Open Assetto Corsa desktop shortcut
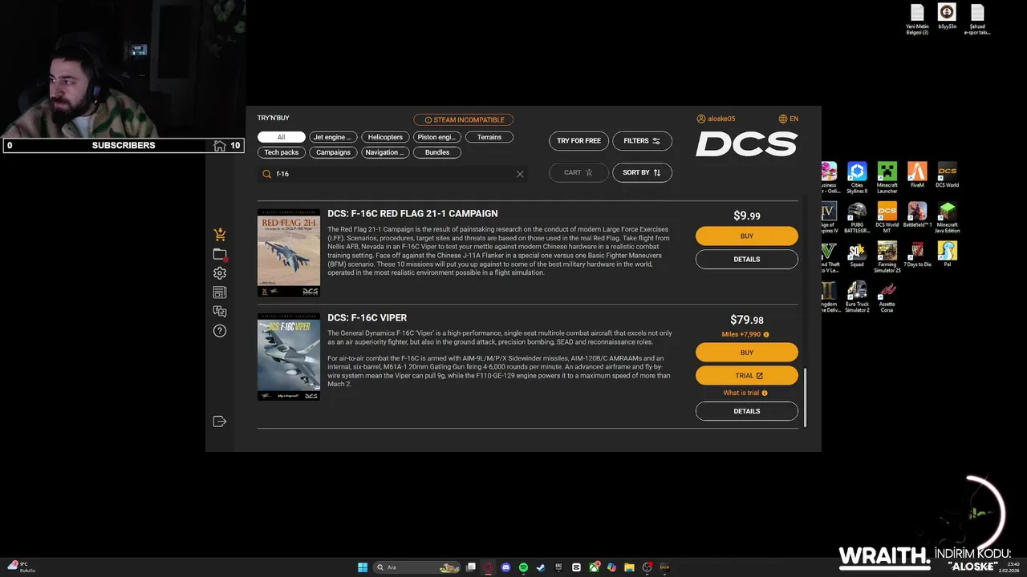 887,297
